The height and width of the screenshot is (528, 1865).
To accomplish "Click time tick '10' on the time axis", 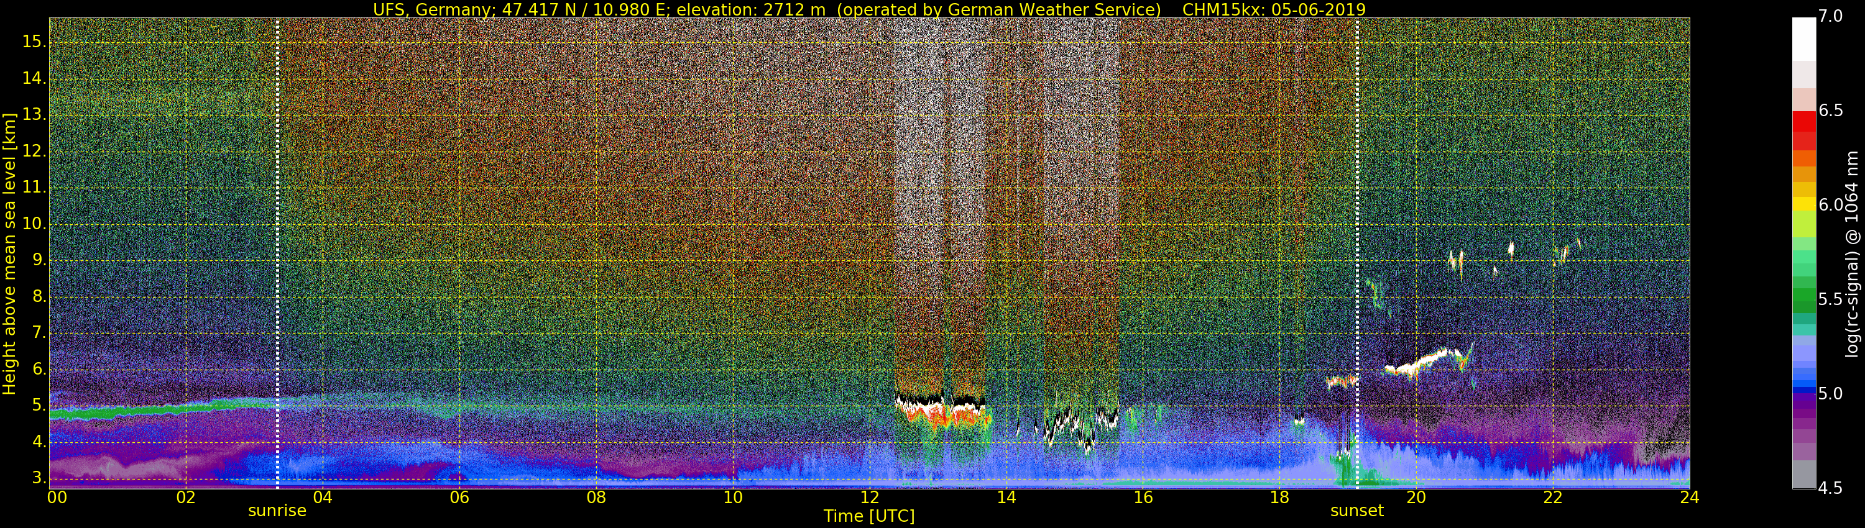I will (733, 498).
